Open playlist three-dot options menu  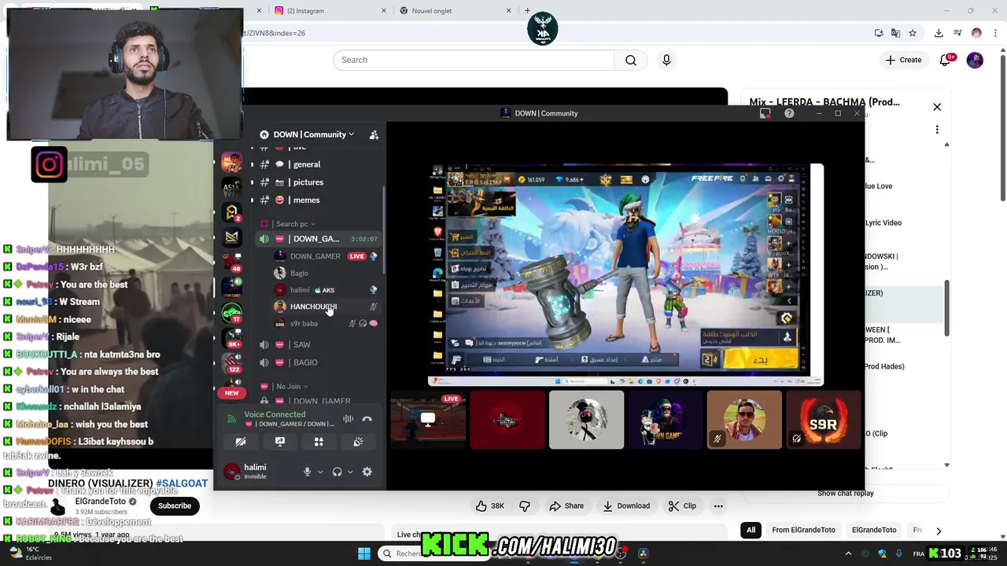(937, 130)
